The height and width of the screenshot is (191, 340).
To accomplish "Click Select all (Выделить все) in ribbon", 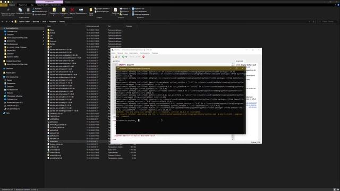I will pos(138,8).
